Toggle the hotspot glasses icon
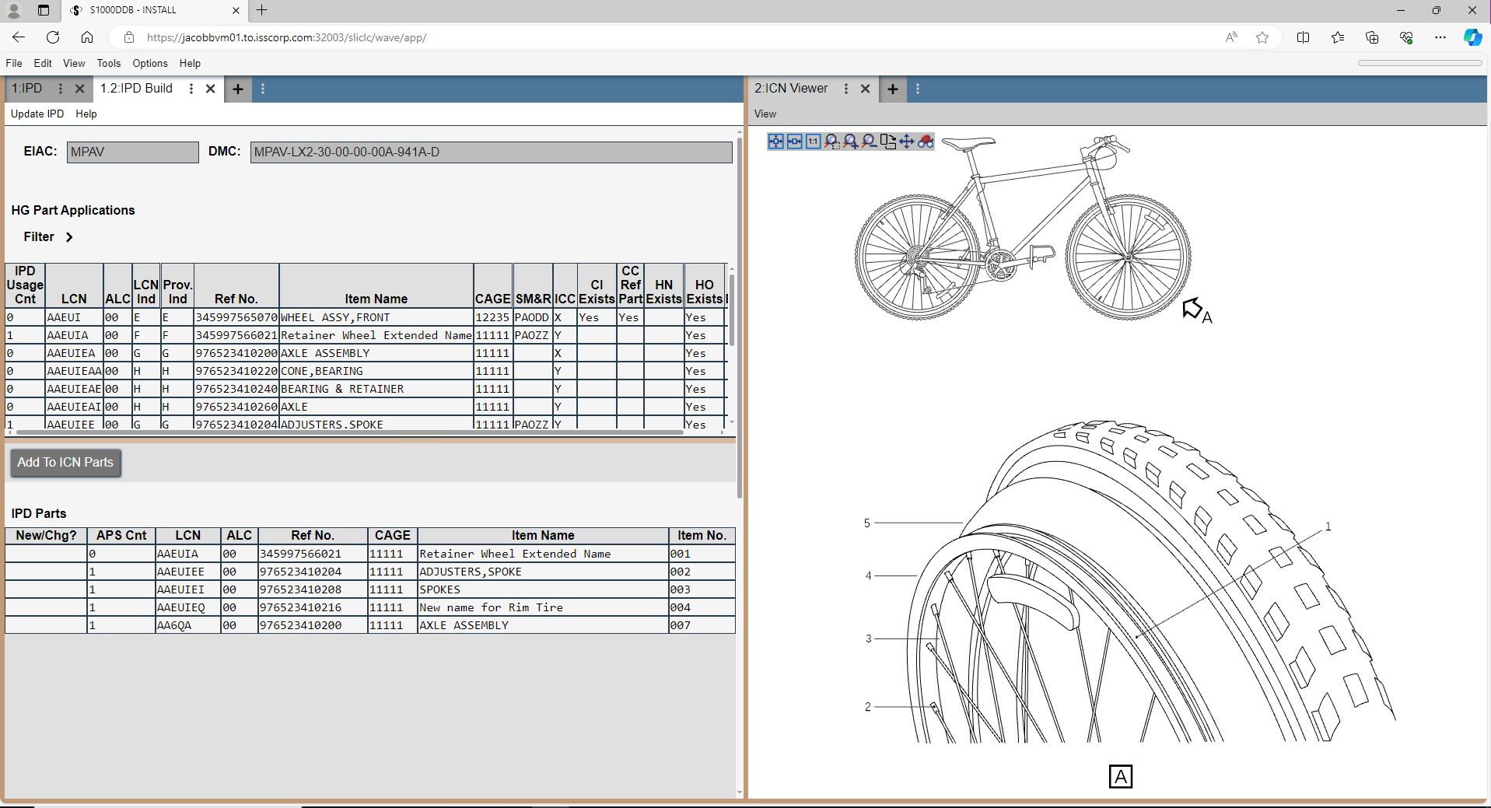The height and width of the screenshot is (808, 1491). [926, 142]
